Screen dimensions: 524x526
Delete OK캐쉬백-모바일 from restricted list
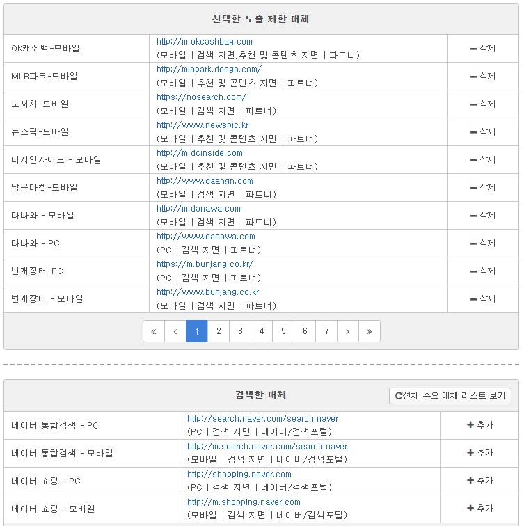483,49
